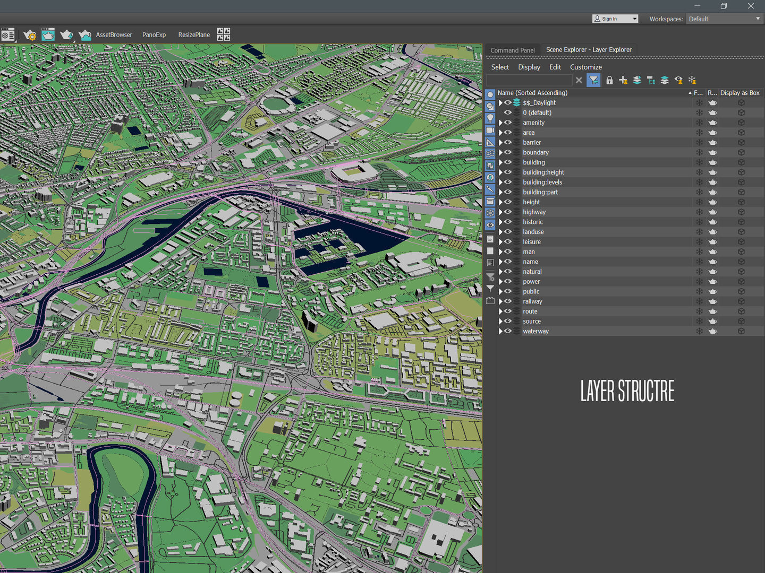Toggle the display lights bulb filter icon
The image size is (765, 573).
click(490, 118)
